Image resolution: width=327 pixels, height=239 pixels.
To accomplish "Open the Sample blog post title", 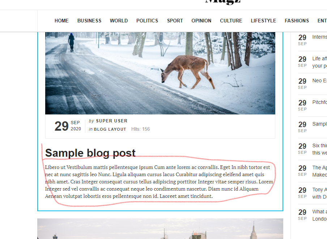I will (x=90, y=153).
